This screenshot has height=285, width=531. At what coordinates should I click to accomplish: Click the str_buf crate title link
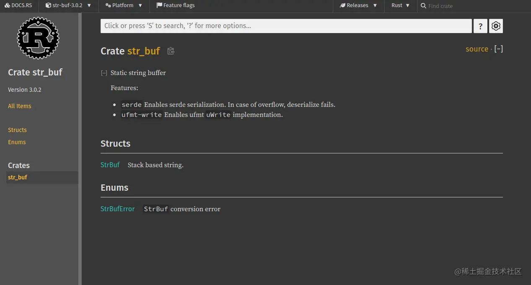(x=144, y=51)
